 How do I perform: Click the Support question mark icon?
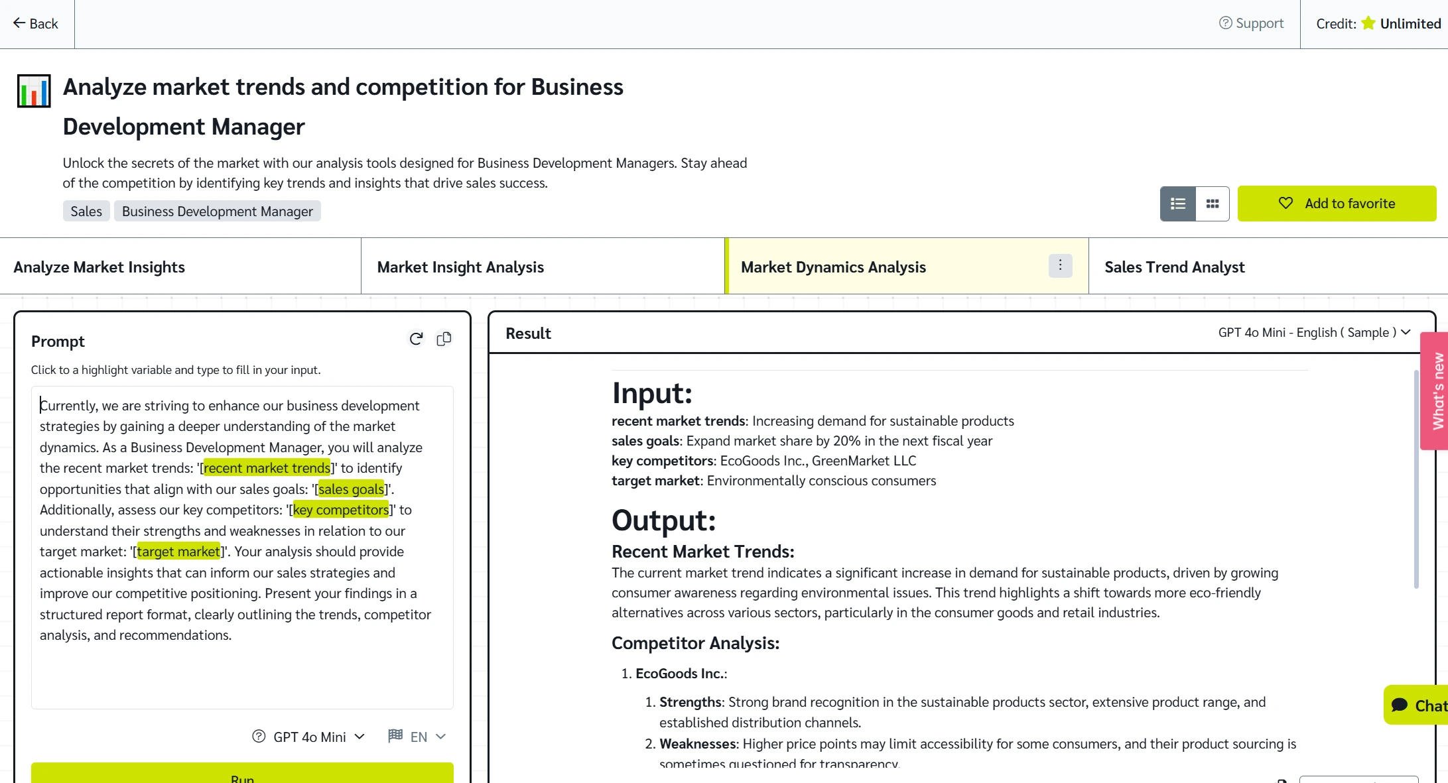pyautogui.click(x=1224, y=23)
